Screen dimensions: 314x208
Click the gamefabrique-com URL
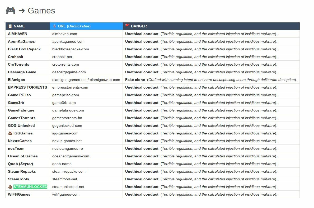[68, 110]
